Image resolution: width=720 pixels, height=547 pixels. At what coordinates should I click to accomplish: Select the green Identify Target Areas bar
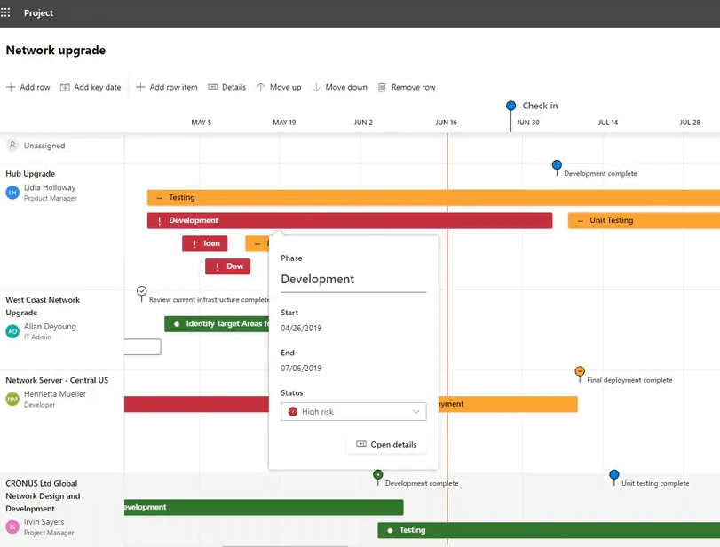217,324
